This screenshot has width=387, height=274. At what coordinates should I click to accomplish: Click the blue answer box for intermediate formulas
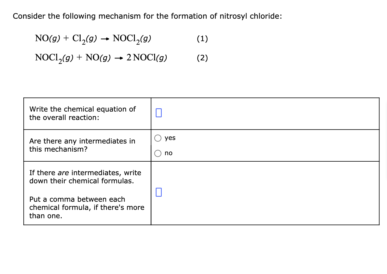click(158, 193)
